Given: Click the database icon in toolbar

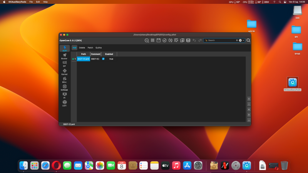Looking at the screenshot, I should point(188,40).
